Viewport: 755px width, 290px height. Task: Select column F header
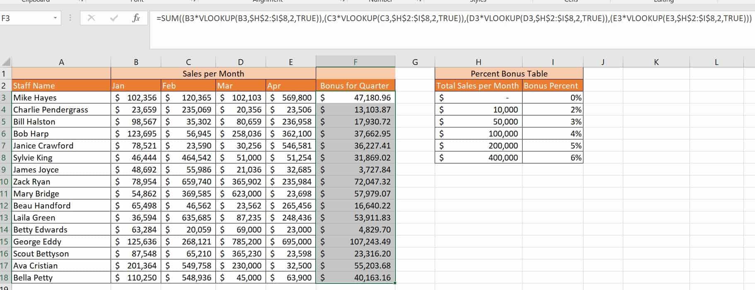[355, 62]
